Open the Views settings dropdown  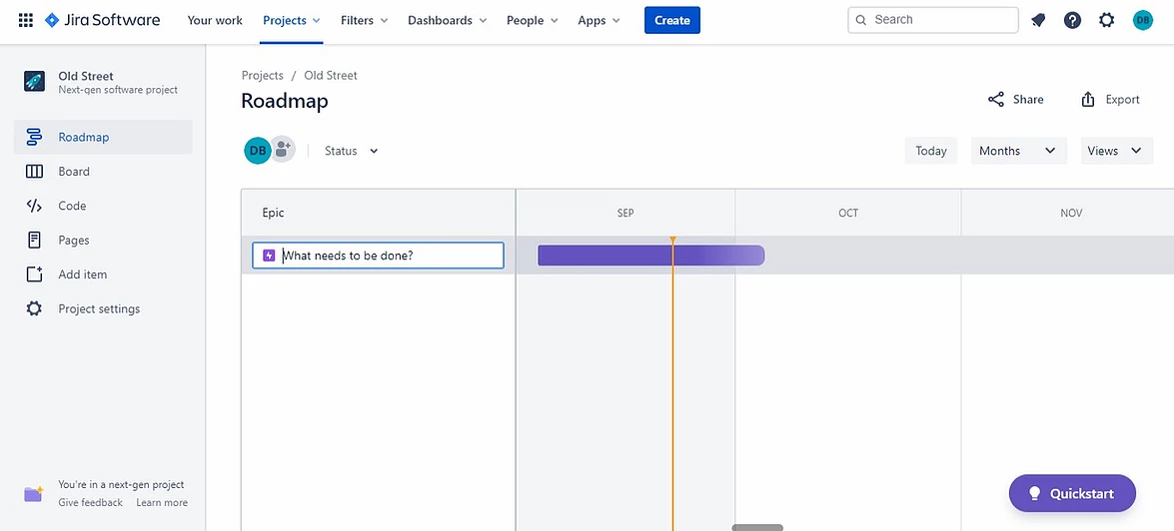pyautogui.click(x=1114, y=151)
